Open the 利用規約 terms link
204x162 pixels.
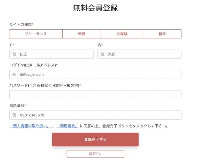[67, 126]
